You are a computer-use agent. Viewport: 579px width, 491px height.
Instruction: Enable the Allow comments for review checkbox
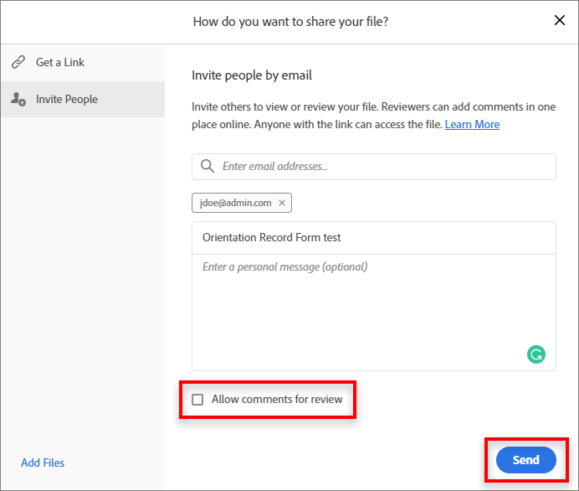click(197, 400)
